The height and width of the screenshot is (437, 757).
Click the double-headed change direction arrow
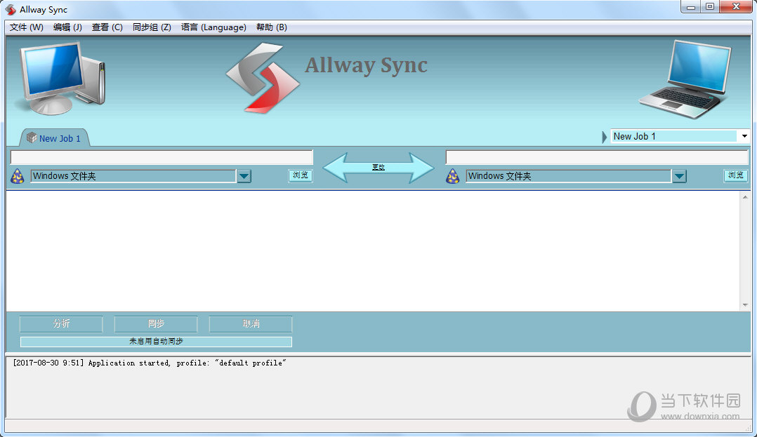coord(378,168)
